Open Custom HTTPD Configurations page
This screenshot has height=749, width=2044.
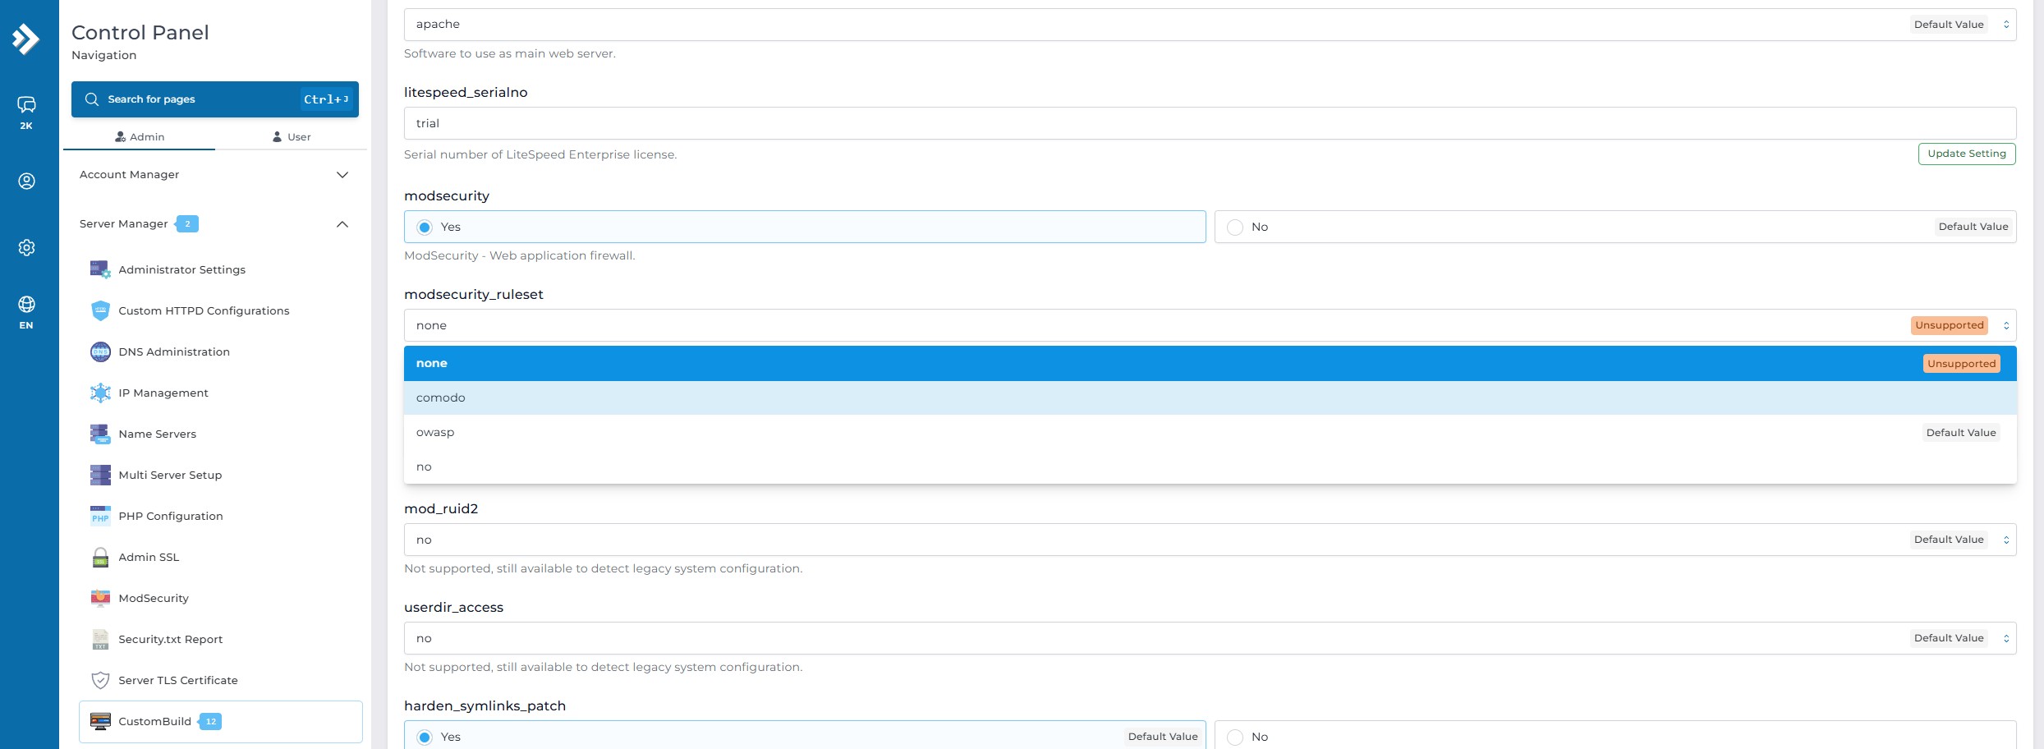(204, 310)
